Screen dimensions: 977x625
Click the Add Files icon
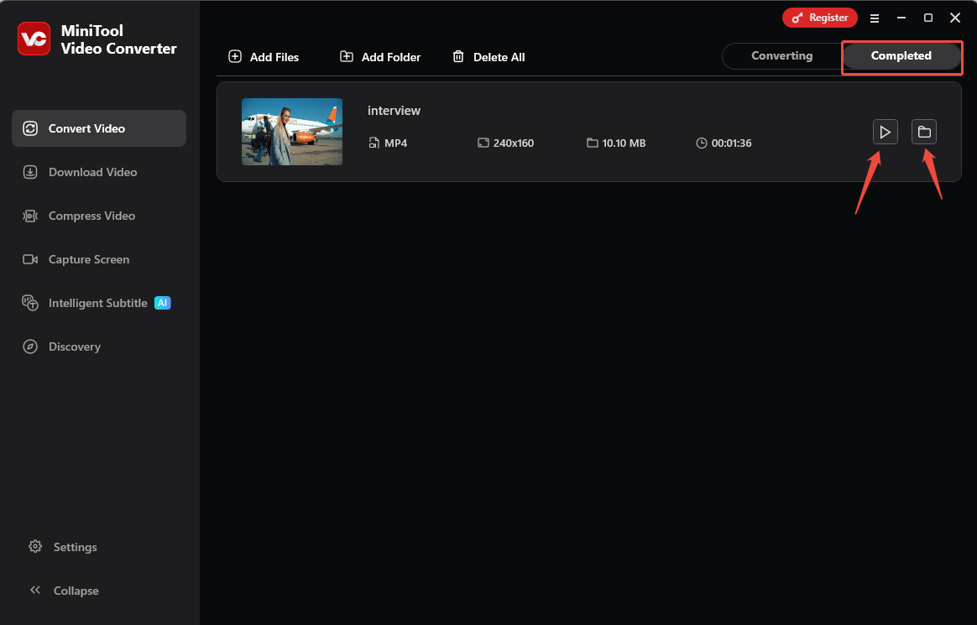[234, 56]
